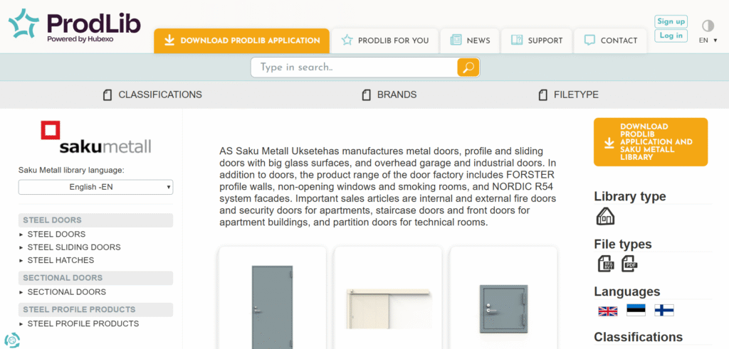Select the Estonian flag
Screen dimensions: 729x349
[x=636, y=311]
